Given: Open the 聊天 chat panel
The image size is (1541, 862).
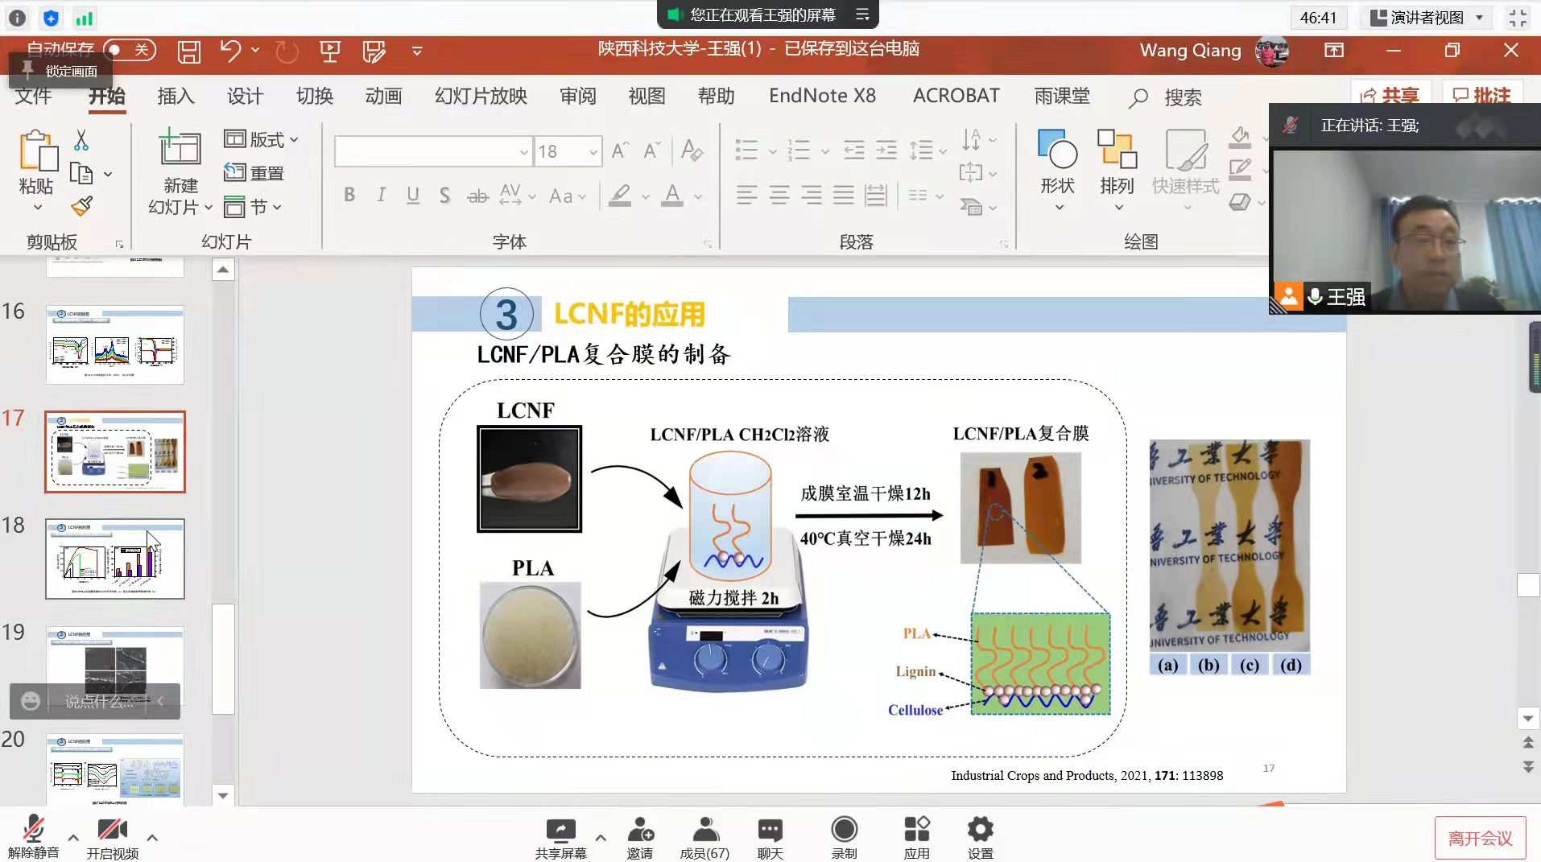Looking at the screenshot, I should pyautogui.click(x=770, y=836).
